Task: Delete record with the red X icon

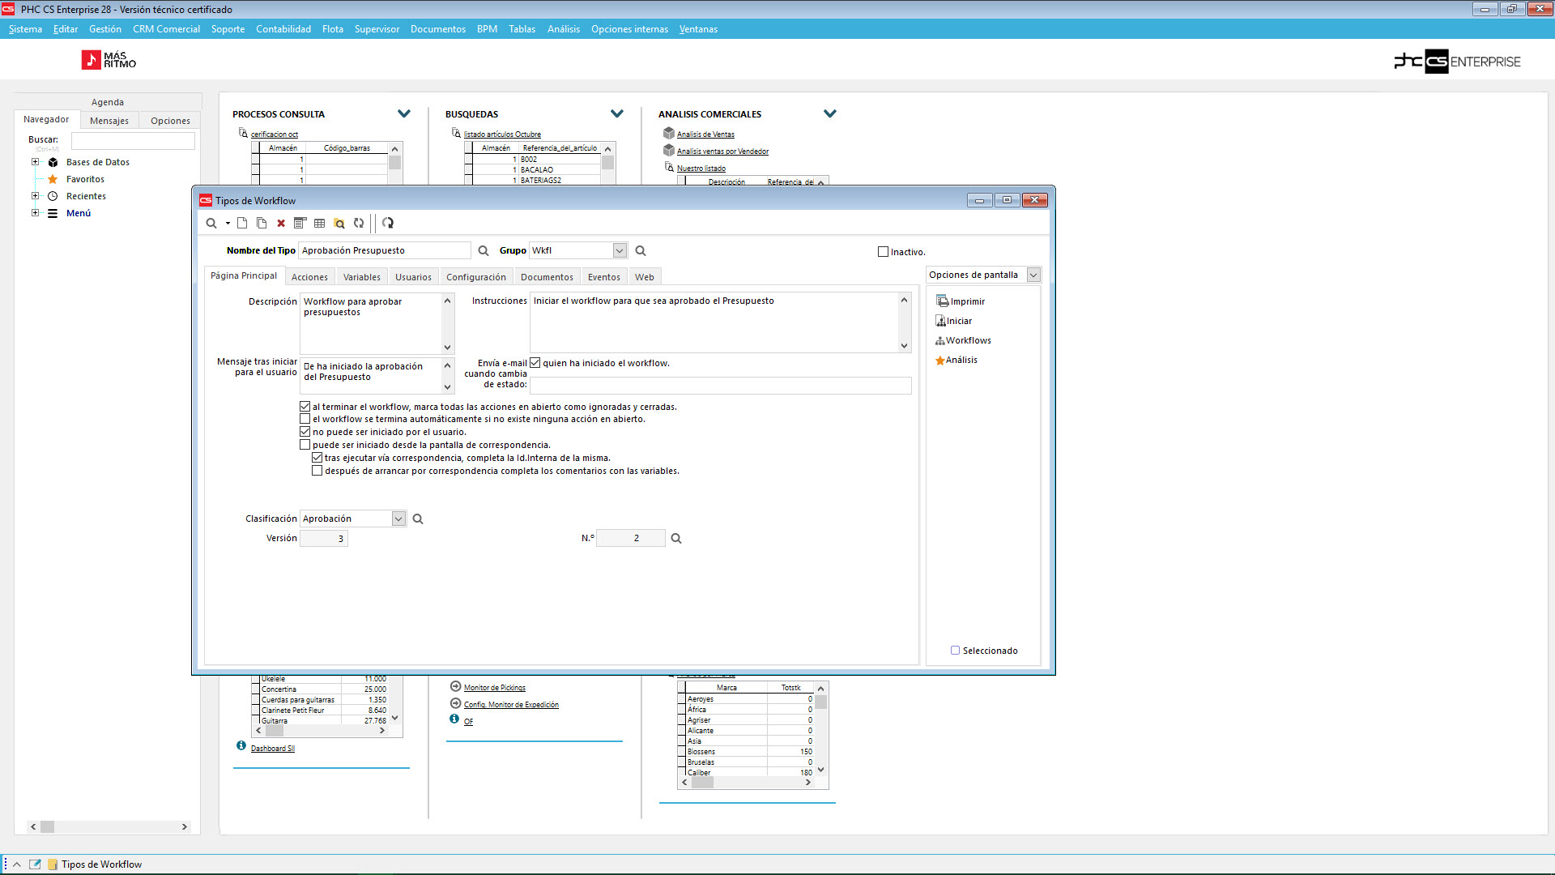Action: pos(281,223)
